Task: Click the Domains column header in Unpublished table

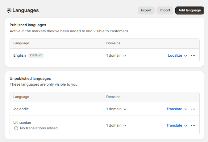Action: (113, 97)
